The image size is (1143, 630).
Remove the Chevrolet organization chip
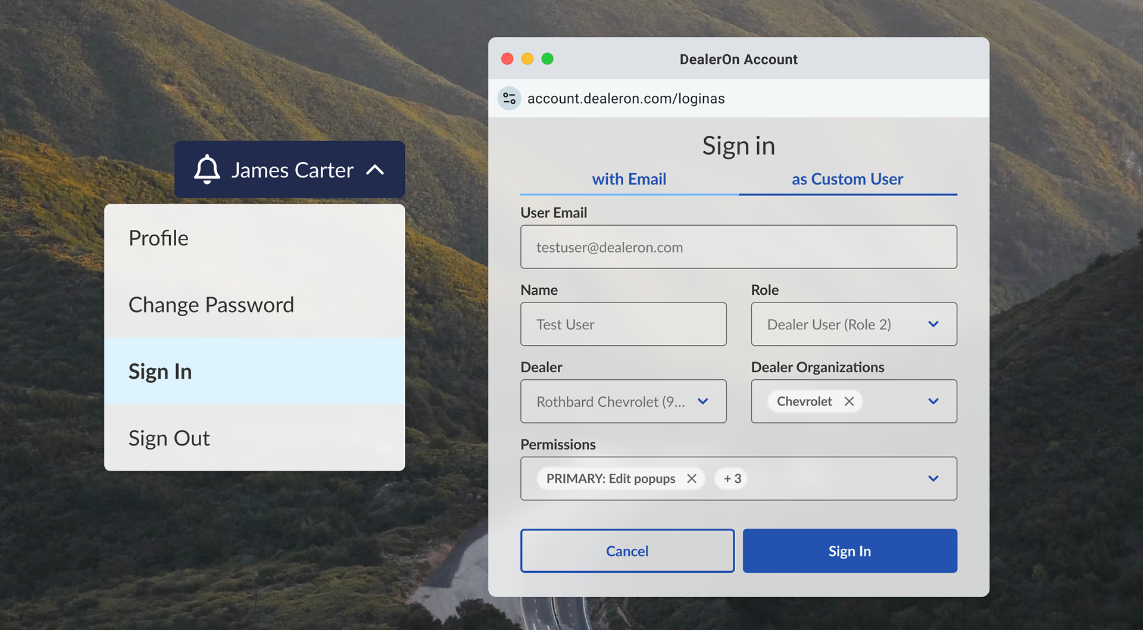tap(849, 401)
